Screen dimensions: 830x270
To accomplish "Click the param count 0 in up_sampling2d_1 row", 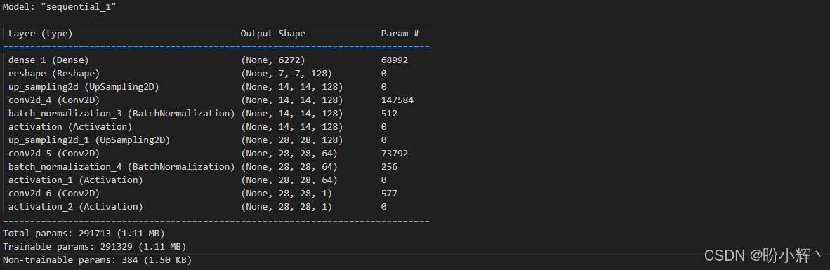I will (x=384, y=140).
